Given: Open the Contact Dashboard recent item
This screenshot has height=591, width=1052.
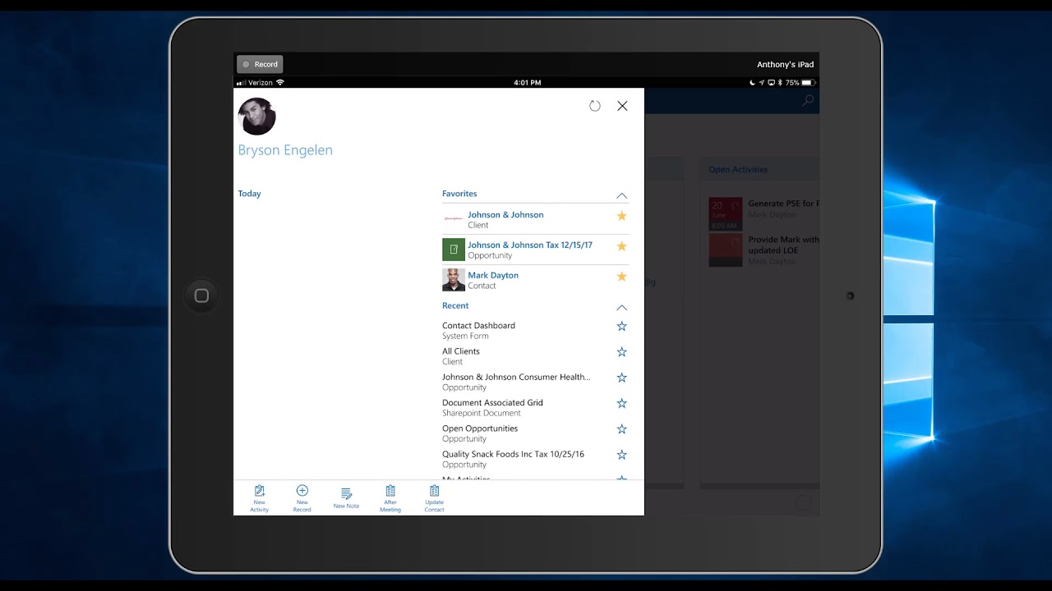Looking at the screenshot, I should (478, 331).
